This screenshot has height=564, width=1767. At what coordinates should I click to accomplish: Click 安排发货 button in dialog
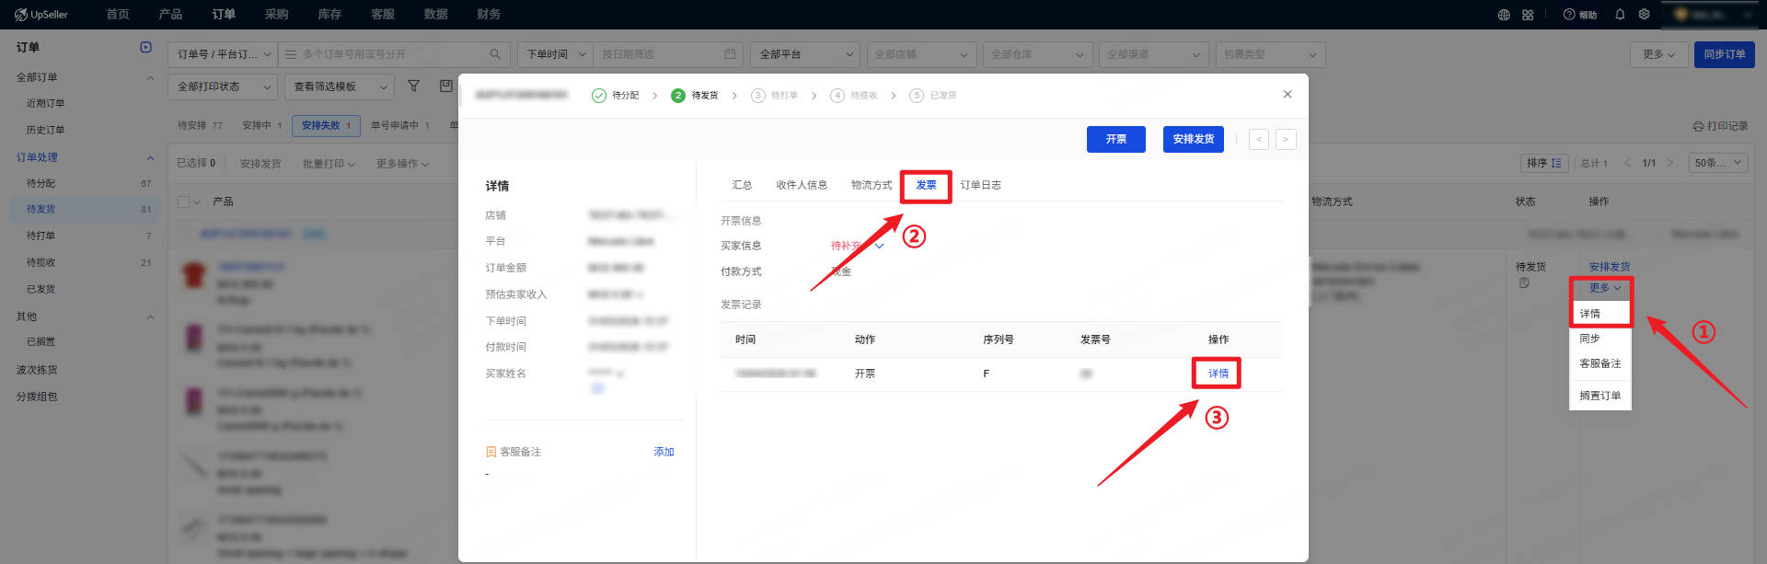pyautogui.click(x=1194, y=139)
